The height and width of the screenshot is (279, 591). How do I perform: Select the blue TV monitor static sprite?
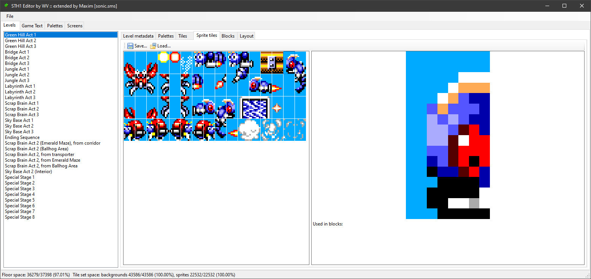tap(255, 107)
